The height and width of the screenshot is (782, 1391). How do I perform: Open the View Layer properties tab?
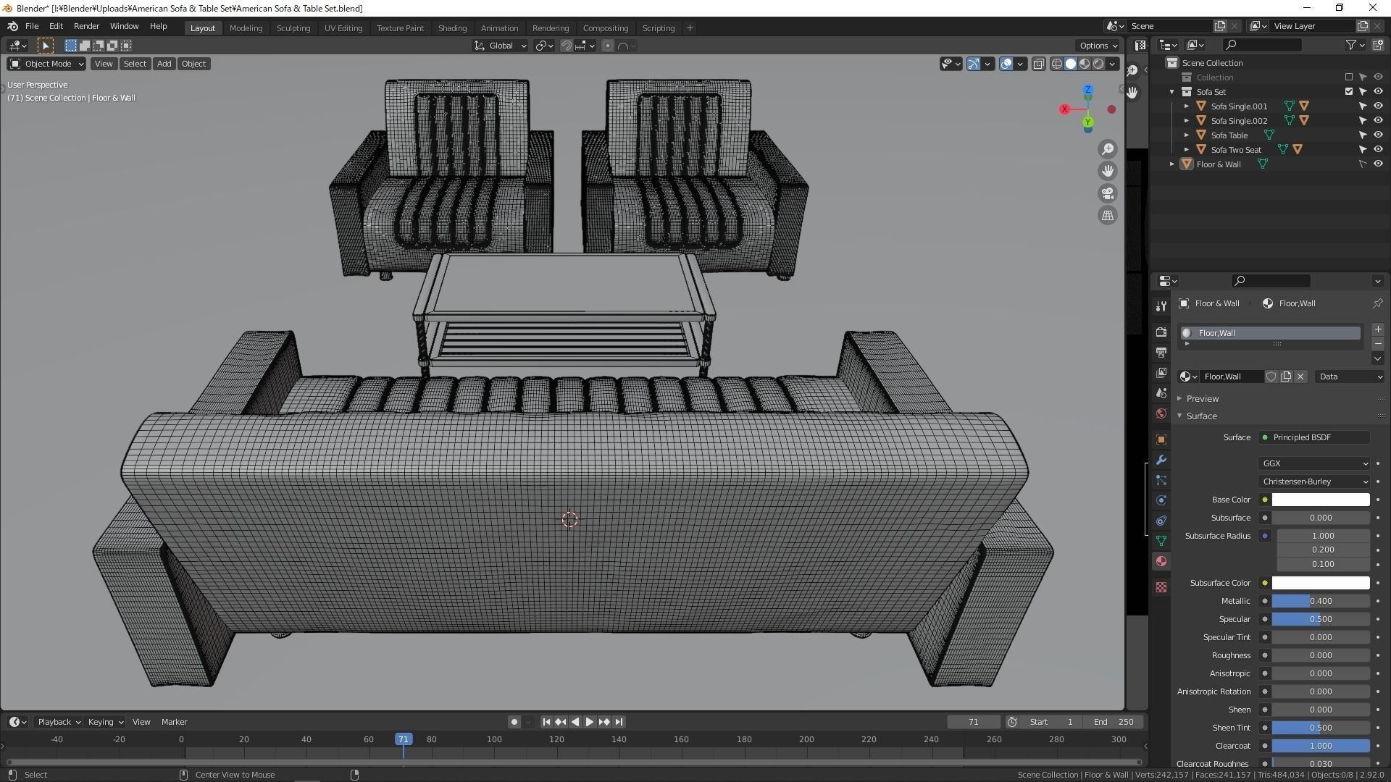click(1161, 372)
